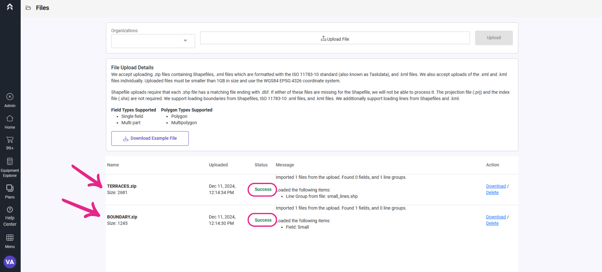Open the Help Center
The height and width of the screenshot is (272, 602).
(x=10, y=216)
